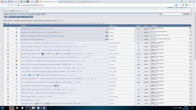The image size is (196, 110).
Task: Open the notification center icon
Action: [192, 108]
